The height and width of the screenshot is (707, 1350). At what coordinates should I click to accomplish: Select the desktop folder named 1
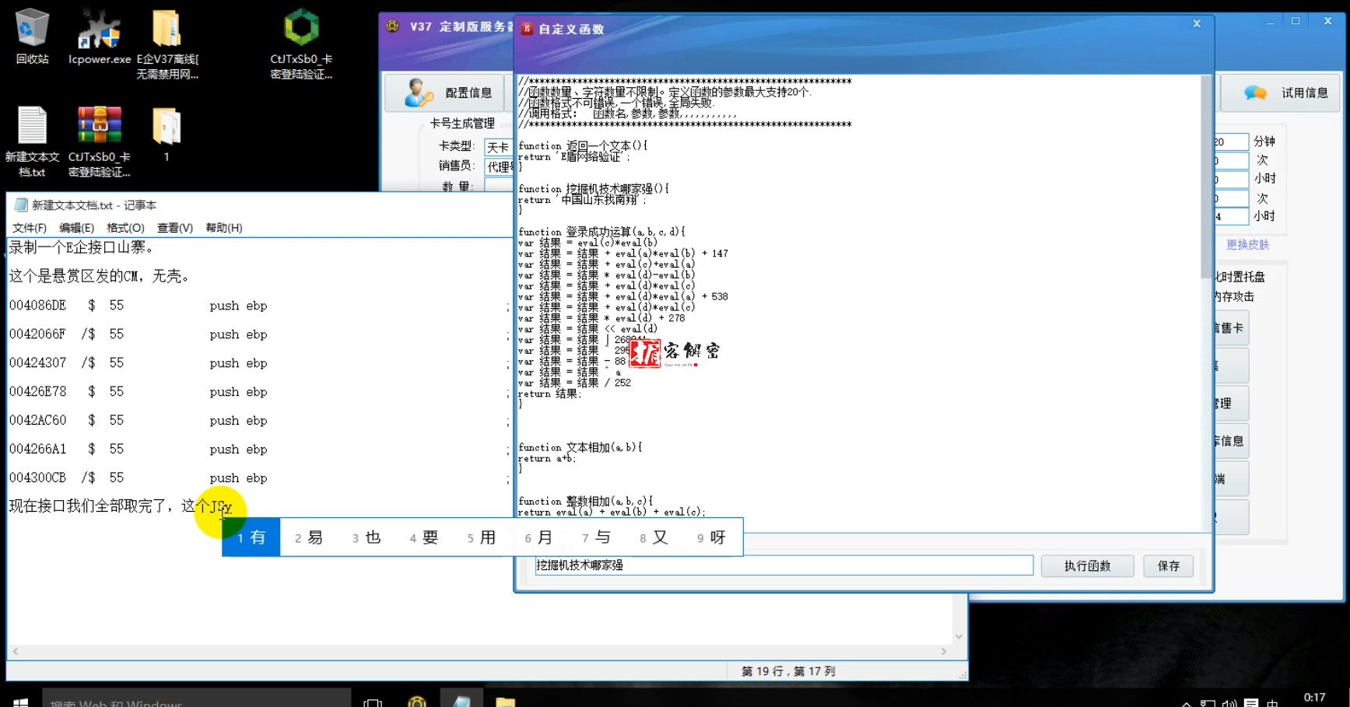coord(167,134)
